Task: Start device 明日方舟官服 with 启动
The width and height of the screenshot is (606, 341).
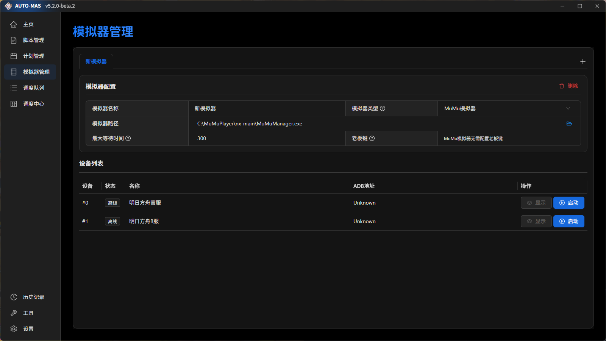Action: click(569, 203)
